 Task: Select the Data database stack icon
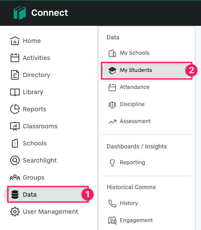(x=15, y=195)
